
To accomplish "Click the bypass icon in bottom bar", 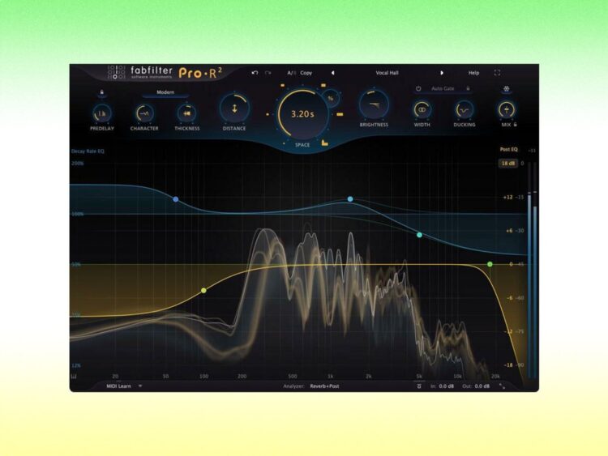I will tap(419, 386).
